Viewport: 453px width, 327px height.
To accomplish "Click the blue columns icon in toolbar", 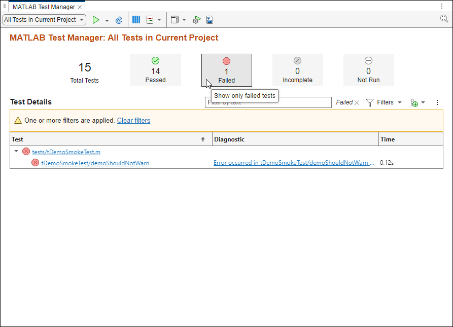I will coord(136,20).
